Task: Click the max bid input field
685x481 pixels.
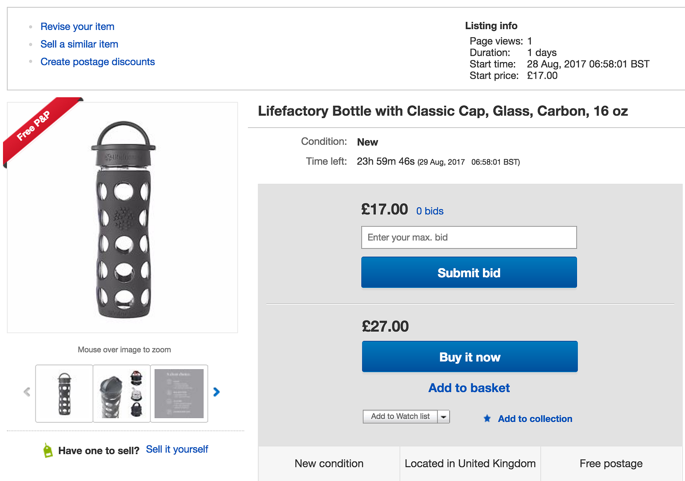Action: click(x=469, y=237)
